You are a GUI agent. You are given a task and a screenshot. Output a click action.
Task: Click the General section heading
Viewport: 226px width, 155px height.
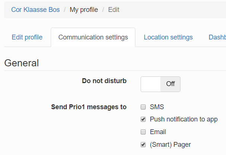(22, 63)
